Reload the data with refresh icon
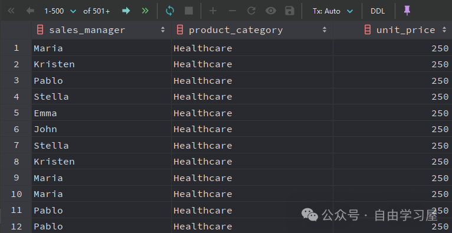 pos(170,11)
